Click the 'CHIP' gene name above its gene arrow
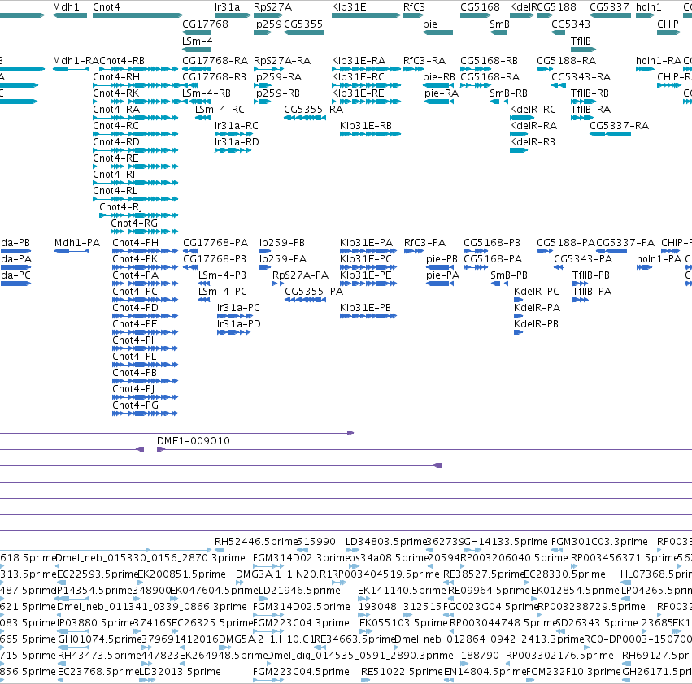Viewport: 692px width, 684px height. point(668,24)
